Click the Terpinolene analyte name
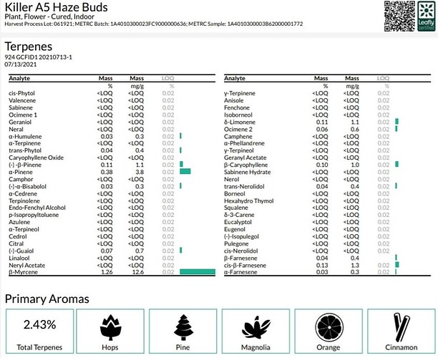Image resolution: width=438 pixels, height=358 pixels. [24, 201]
